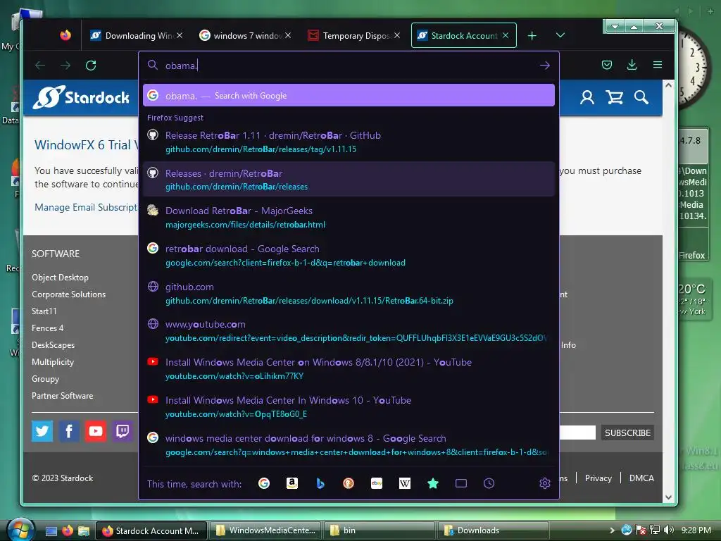Search this time with DuckDuckGo icon
Viewport: 721px width, 541px height.
click(x=349, y=483)
